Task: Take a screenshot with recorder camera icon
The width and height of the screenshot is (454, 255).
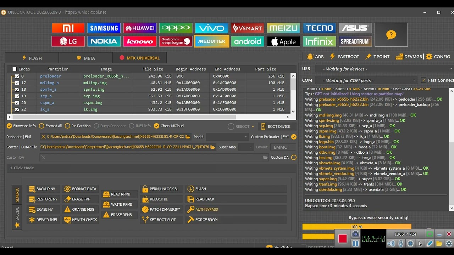Action: click(355, 234)
